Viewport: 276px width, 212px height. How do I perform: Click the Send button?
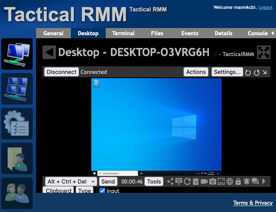(x=108, y=181)
